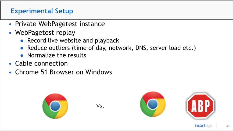Select the "WebPagetest replay" bullet text
The width and height of the screenshot is (233, 131).
45,33
